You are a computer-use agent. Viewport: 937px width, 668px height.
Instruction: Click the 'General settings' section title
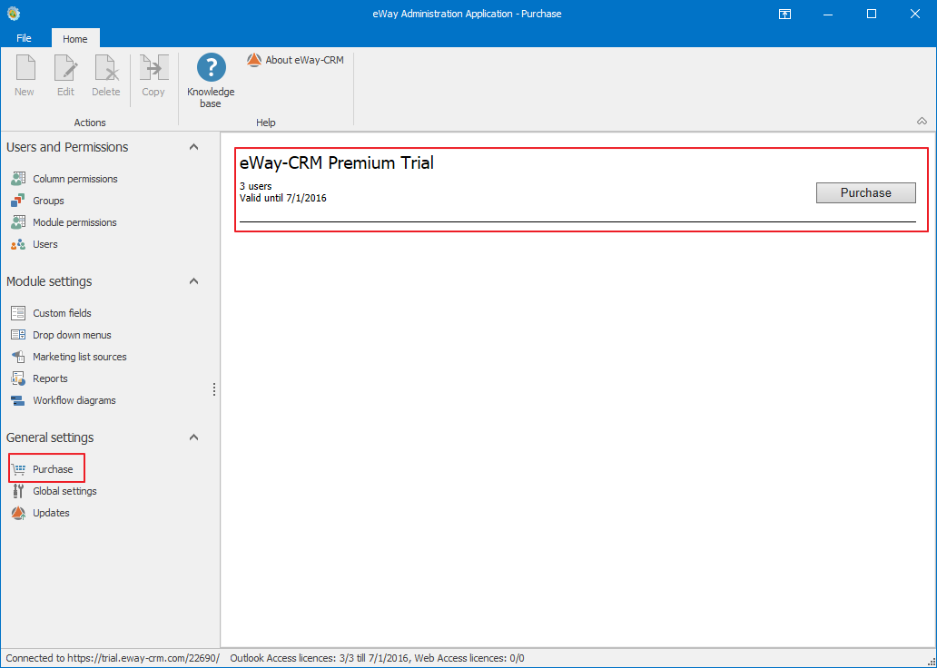click(x=50, y=437)
